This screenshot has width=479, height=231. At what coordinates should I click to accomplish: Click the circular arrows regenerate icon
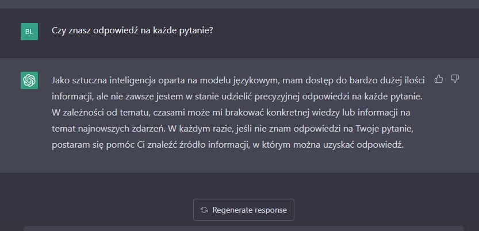click(x=204, y=210)
